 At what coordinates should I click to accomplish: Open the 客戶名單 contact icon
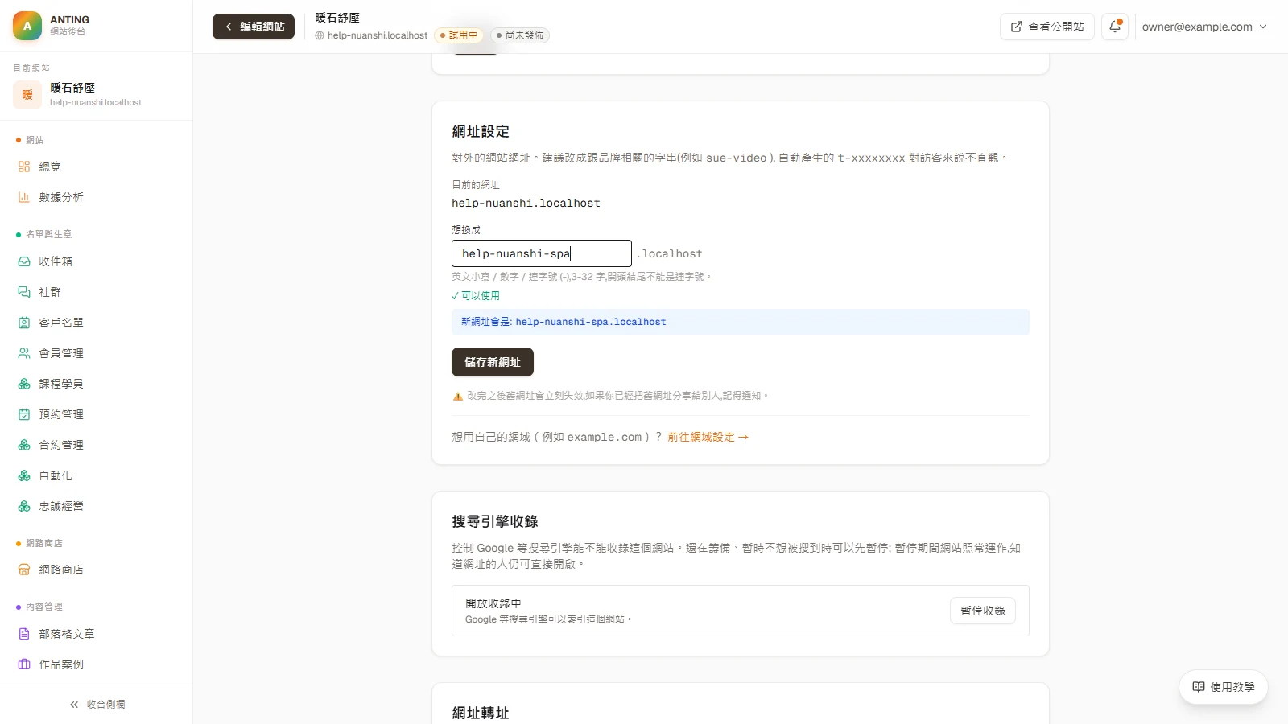[24, 323]
